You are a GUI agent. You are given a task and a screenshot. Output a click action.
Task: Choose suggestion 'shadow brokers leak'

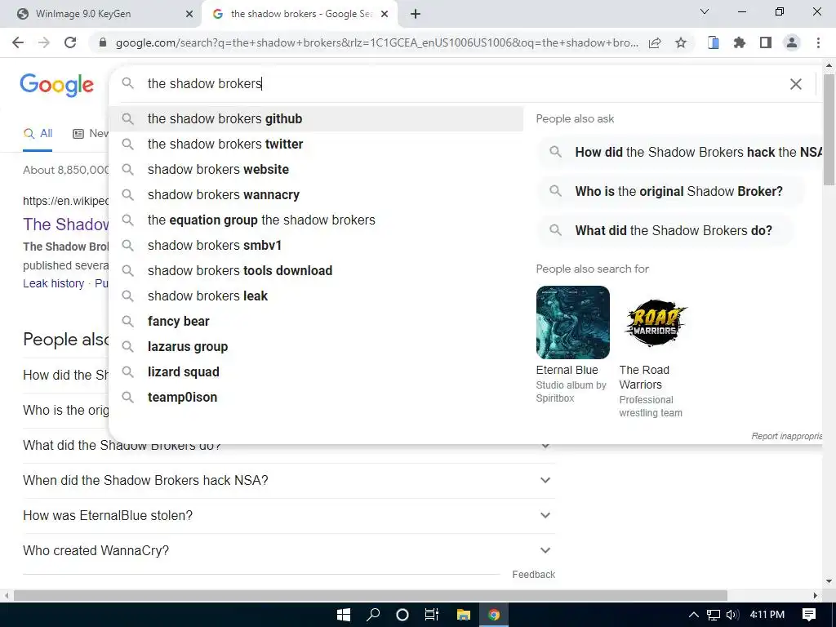pos(316,296)
